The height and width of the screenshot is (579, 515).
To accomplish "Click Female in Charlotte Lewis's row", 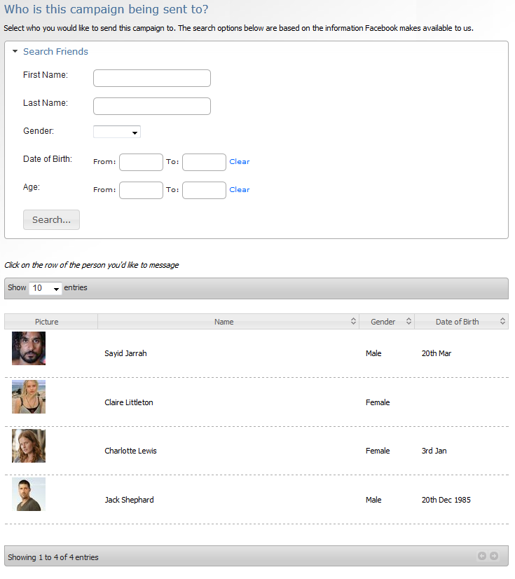I will pyautogui.click(x=377, y=451).
